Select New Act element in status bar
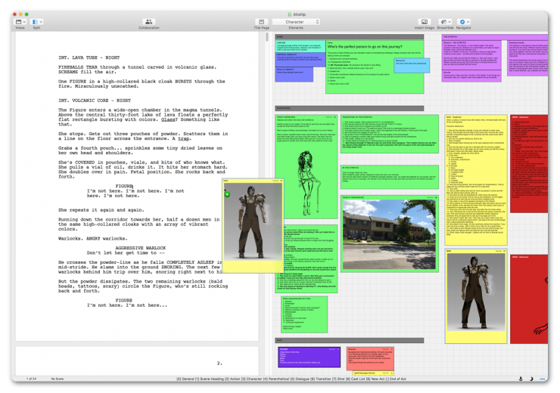The width and height of the screenshot is (560, 393). [x=375, y=379]
